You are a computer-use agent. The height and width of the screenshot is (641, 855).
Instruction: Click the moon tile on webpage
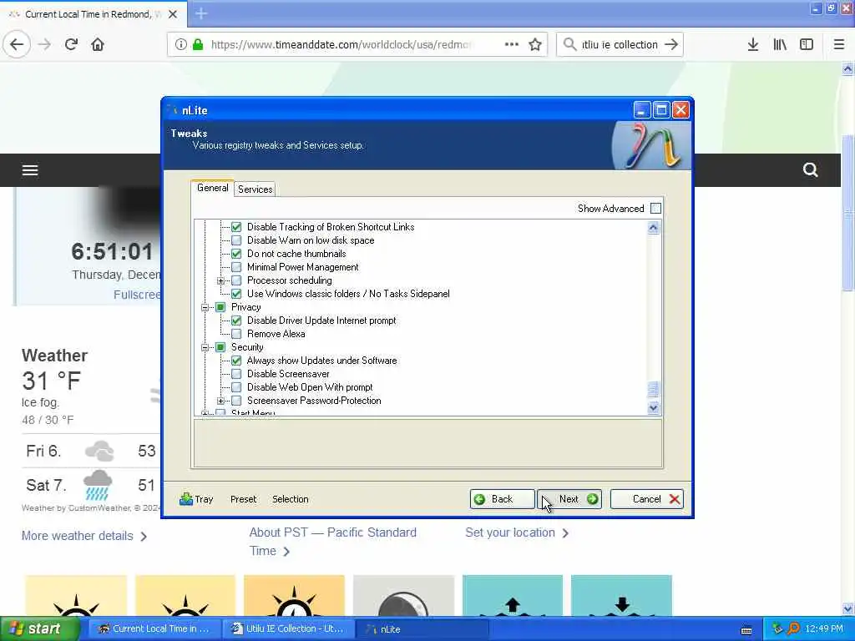click(x=403, y=596)
